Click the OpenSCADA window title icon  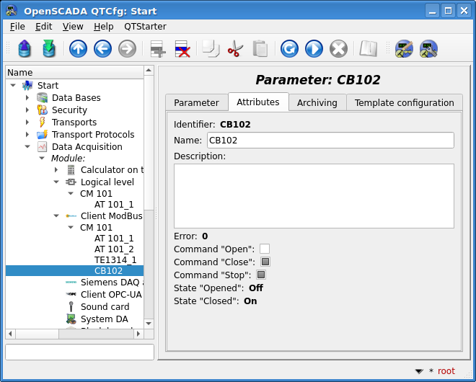pos(12,11)
